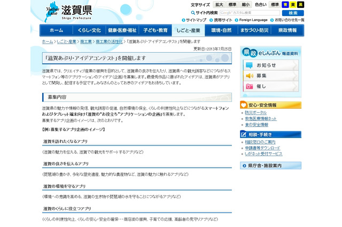Open the 環境・自然 navigation tab
Viewport: 342px width, 227px height.
coord(221,30)
